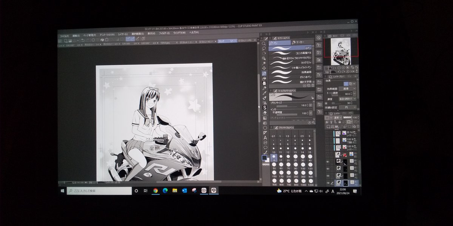The height and width of the screenshot is (226, 453).
Task: Click Zoom in in Navigator panel
Action: (x=343, y=67)
